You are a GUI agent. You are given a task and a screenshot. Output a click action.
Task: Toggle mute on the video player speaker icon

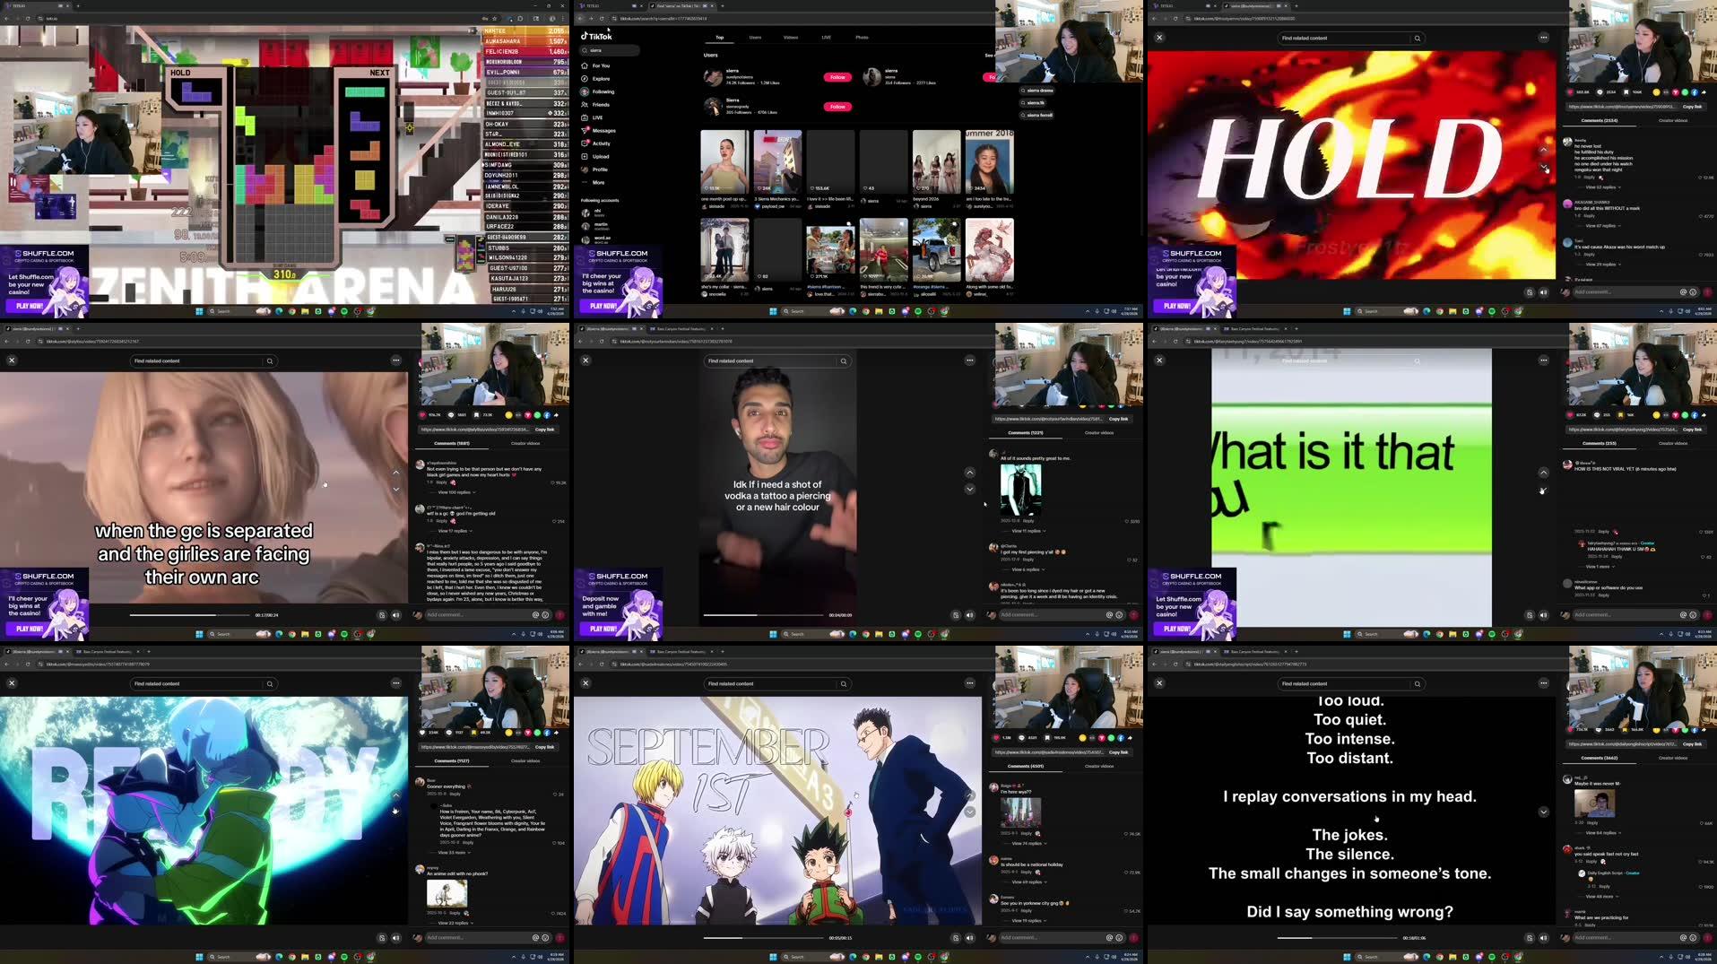point(969,614)
